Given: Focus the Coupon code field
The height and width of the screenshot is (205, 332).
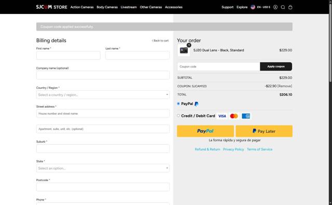Looking at the screenshot, I should pos(218,66).
